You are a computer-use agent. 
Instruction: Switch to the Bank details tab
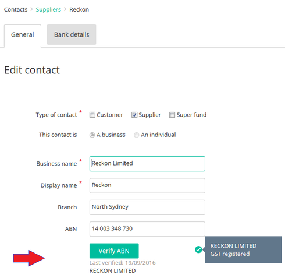pyautogui.click(x=72, y=34)
